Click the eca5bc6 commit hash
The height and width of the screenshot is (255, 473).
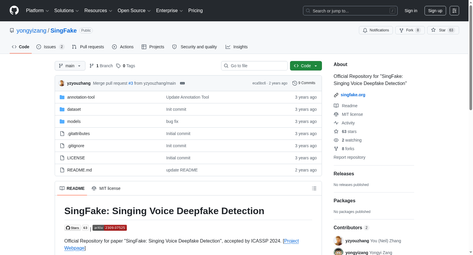click(259, 83)
